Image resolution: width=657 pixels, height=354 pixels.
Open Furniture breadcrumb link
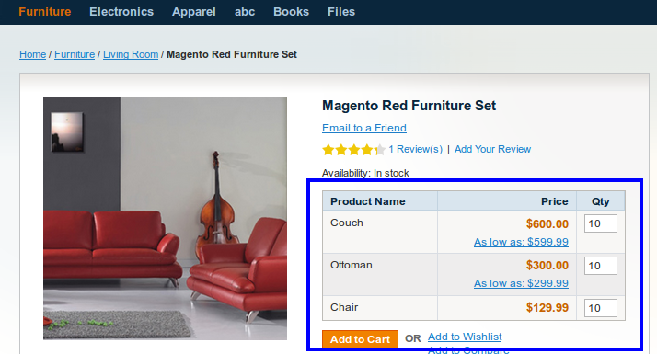(75, 54)
